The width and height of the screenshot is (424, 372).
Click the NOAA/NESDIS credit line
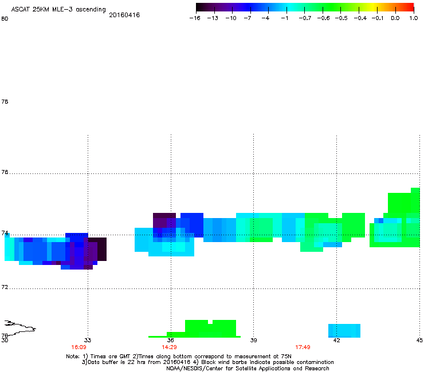coord(248,369)
